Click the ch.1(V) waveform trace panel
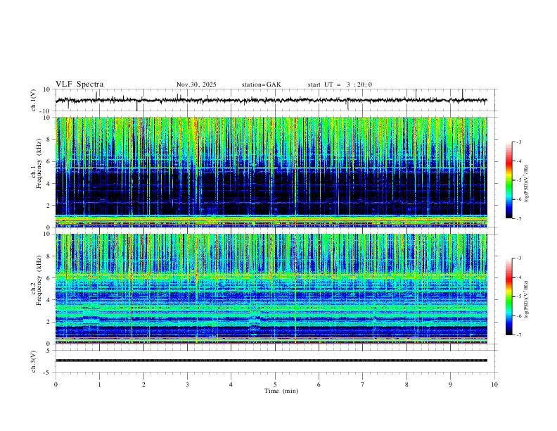557x431 pixels. [276, 100]
